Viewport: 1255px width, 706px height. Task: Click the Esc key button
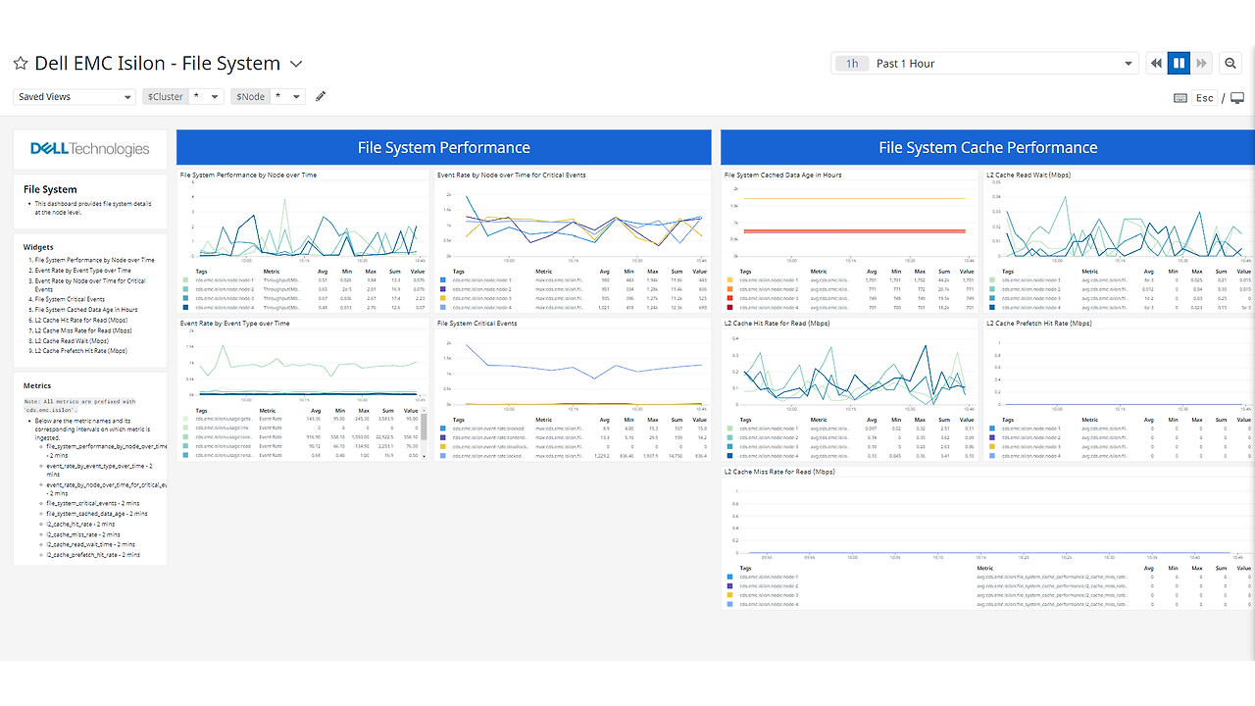[1205, 98]
